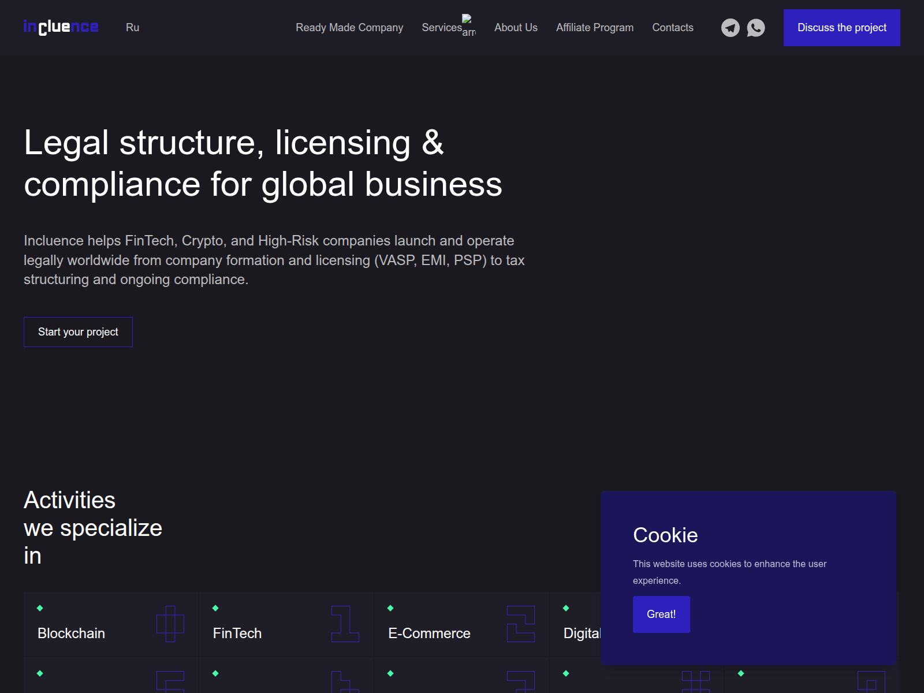Open the Digital activity card
Image resolution: width=924 pixels, height=693 pixels.
pos(575,624)
